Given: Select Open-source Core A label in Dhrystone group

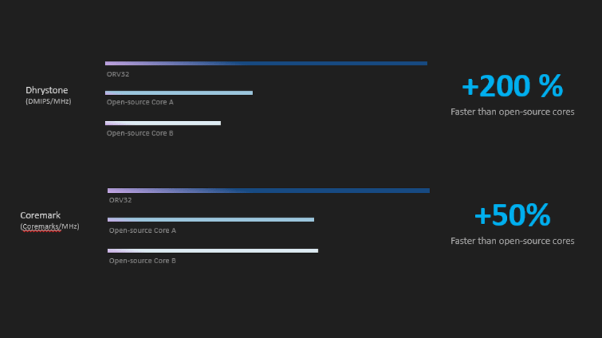Looking at the screenshot, I should [x=140, y=102].
